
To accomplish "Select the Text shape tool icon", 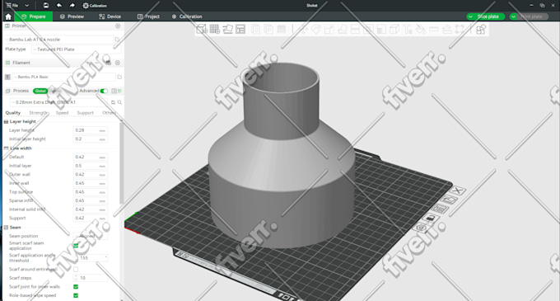I will point(408,30).
